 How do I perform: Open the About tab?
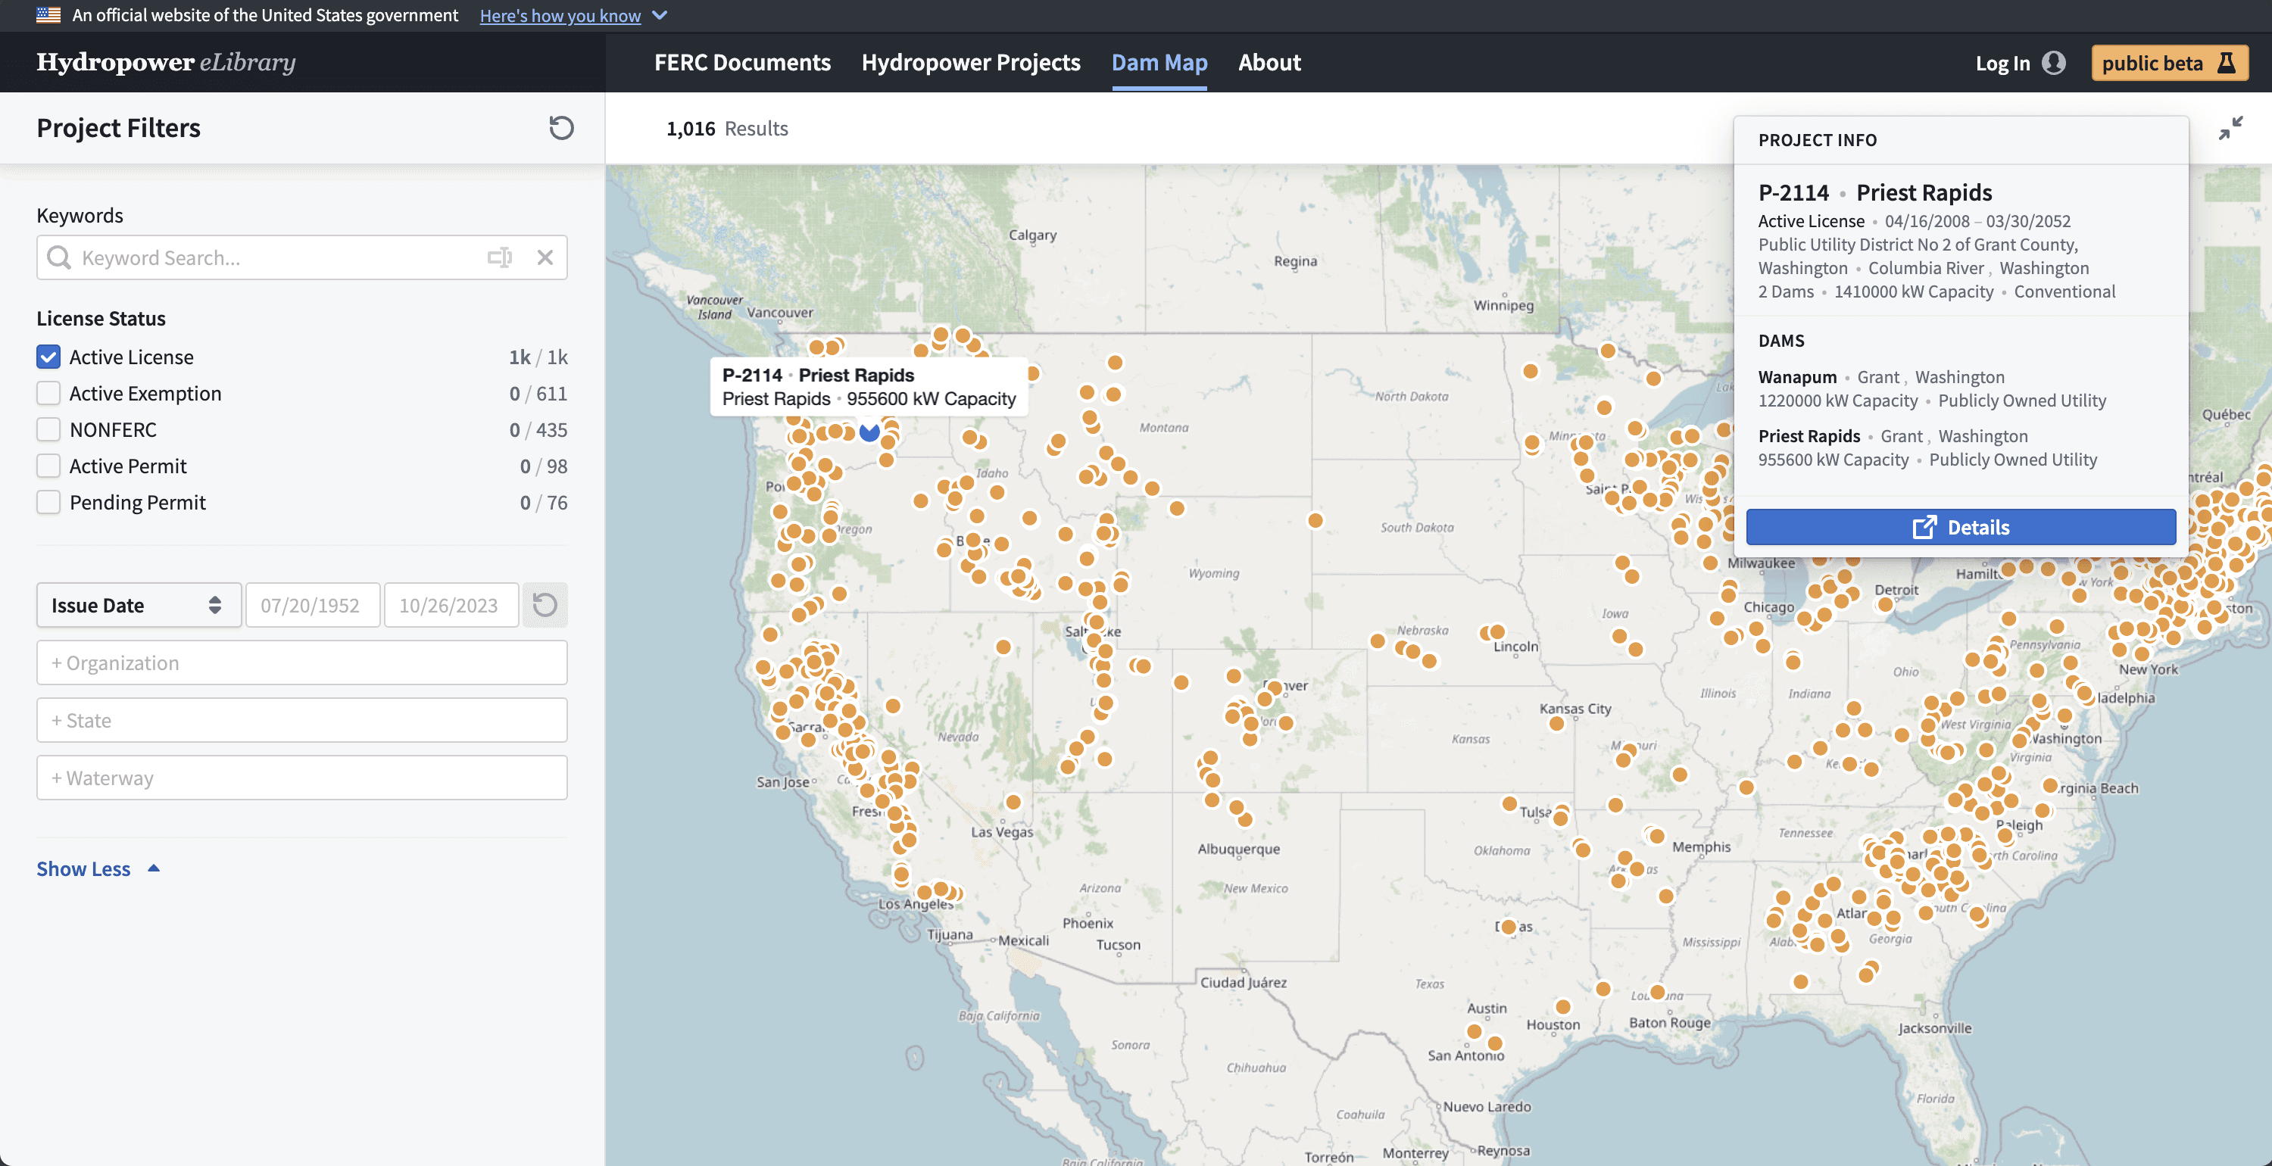[x=1269, y=63]
